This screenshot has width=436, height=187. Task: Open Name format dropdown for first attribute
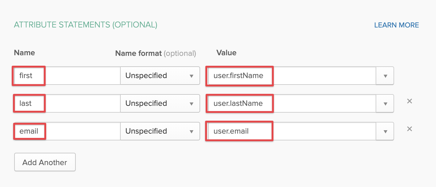click(160, 76)
